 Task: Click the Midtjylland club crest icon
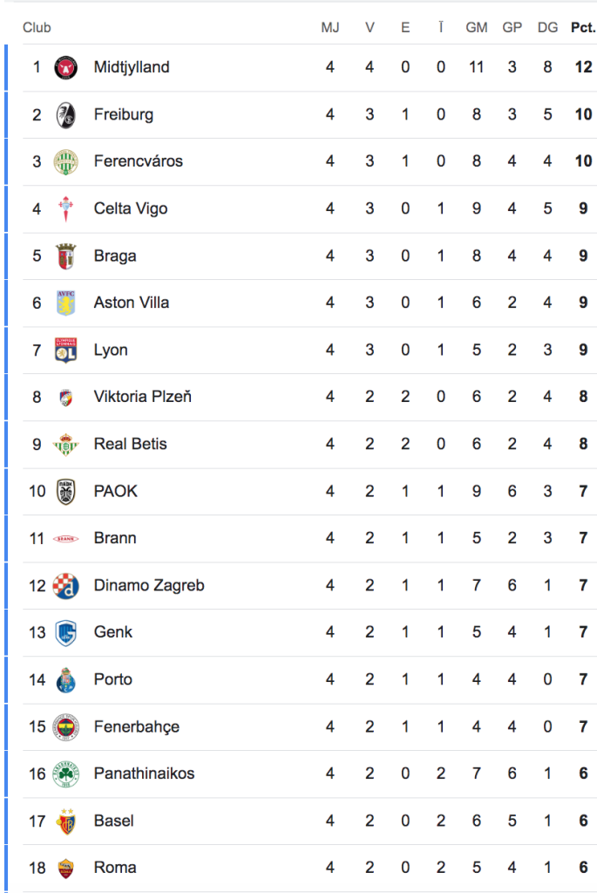click(x=66, y=68)
